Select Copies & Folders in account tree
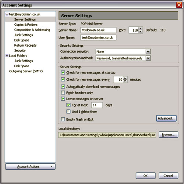184x184 pixels. 26,25
